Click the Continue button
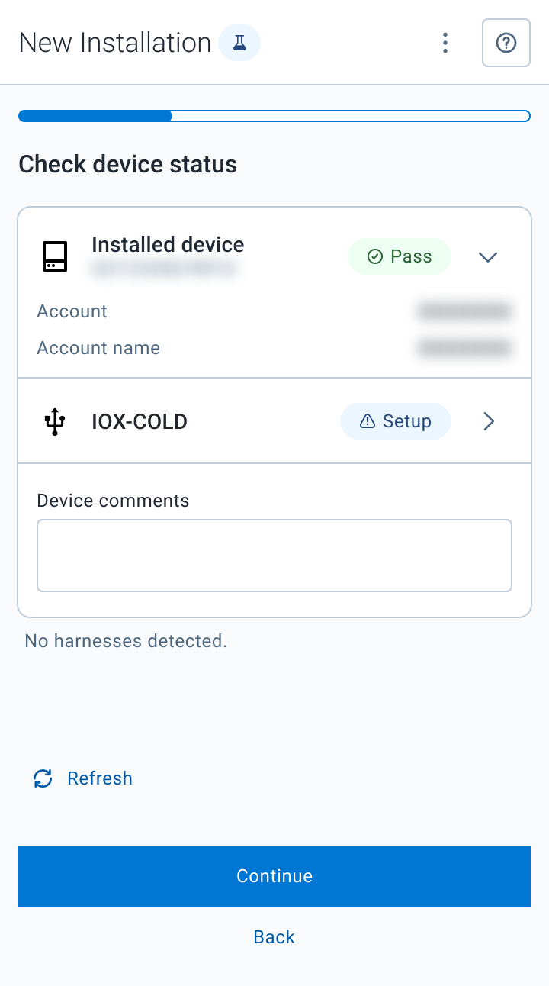The height and width of the screenshot is (986, 549). coord(274,876)
